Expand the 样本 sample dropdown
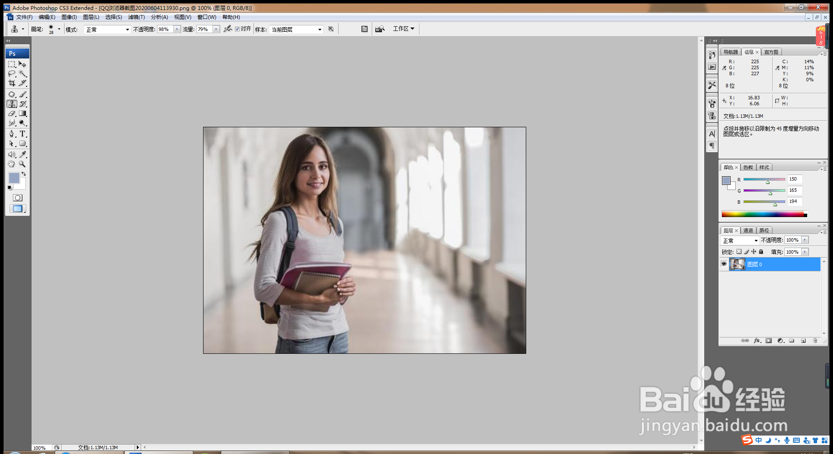The image size is (833, 454). [296, 29]
